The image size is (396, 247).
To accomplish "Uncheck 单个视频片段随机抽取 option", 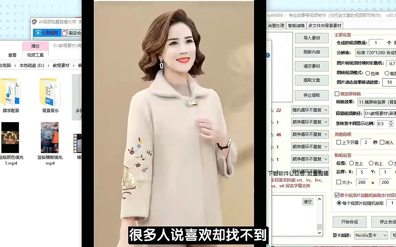I will point(337,195).
